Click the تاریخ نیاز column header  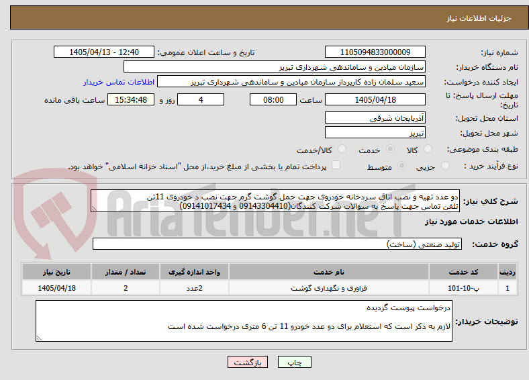(x=56, y=272)
